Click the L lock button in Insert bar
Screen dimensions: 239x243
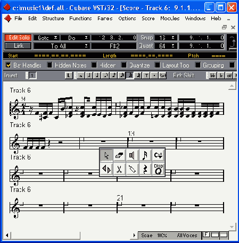click(x=69, y=76)
